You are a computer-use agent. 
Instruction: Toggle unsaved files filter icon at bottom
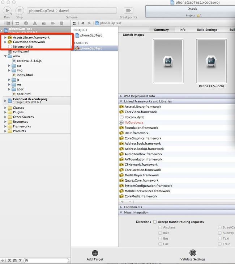point(20,261)
